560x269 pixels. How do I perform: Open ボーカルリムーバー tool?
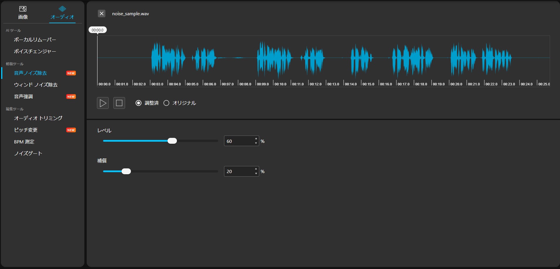coord(35,40)
